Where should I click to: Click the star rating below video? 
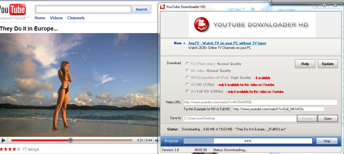pos(10,149)
